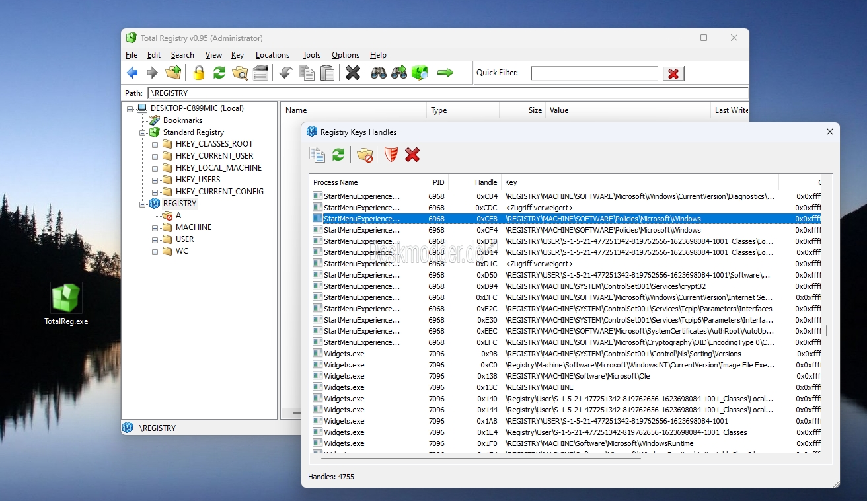
Task: Select the inaccessible key A
Action: (178, 215)
